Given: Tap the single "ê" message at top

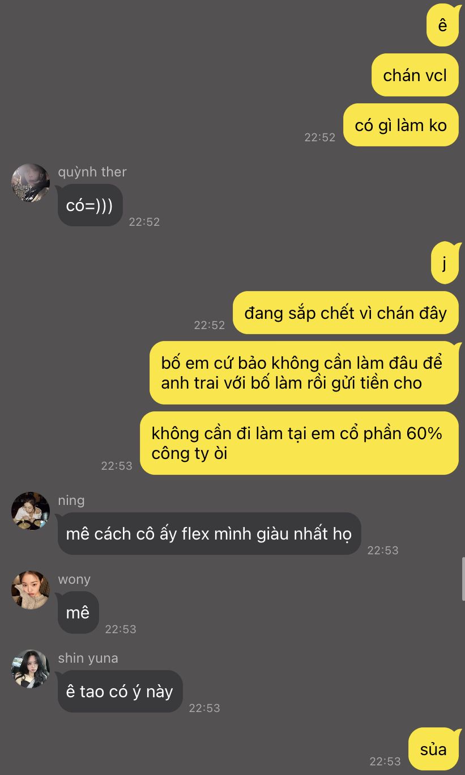Looking at the screenshot, I should 443,25.
